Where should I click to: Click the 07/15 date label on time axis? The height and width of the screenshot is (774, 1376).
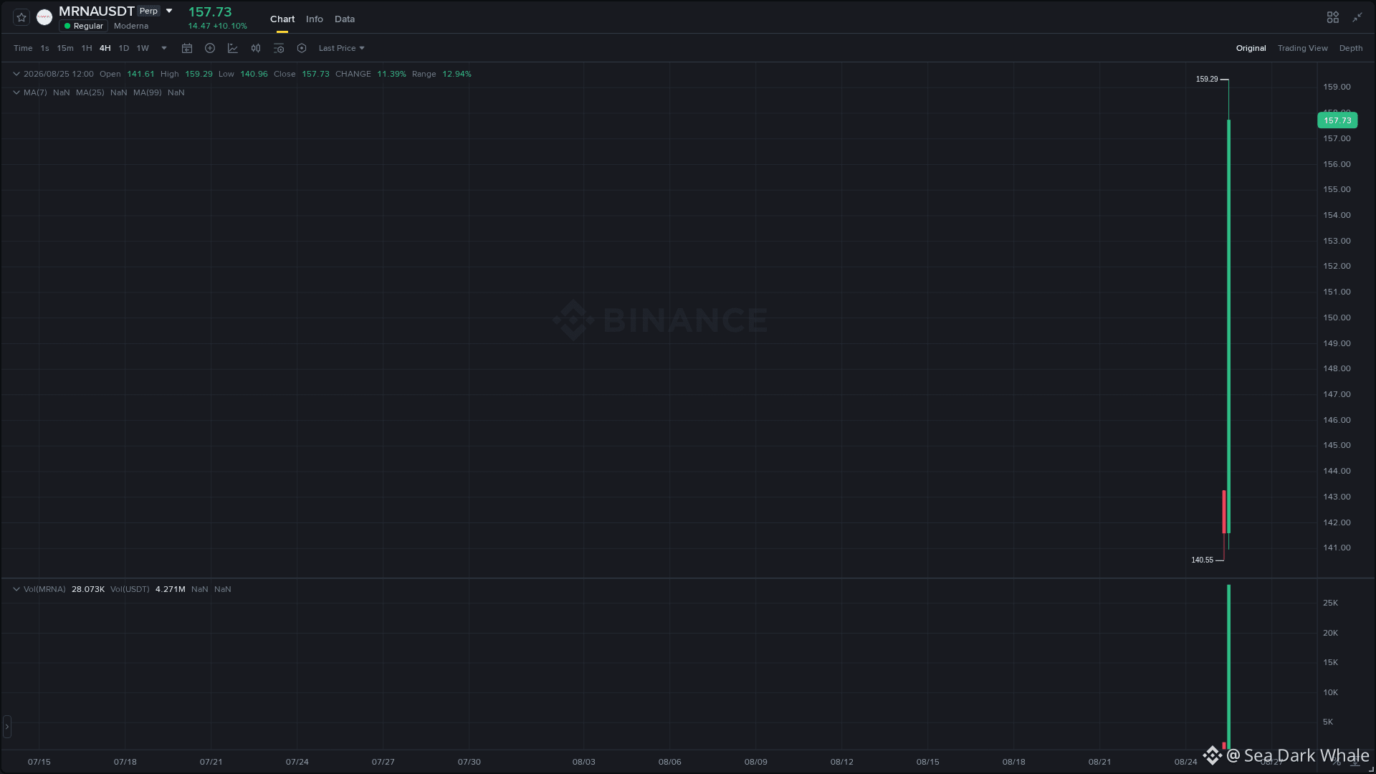[39, 761]
